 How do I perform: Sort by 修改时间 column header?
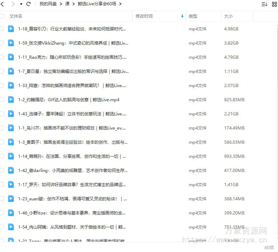[x=144, y=16]
